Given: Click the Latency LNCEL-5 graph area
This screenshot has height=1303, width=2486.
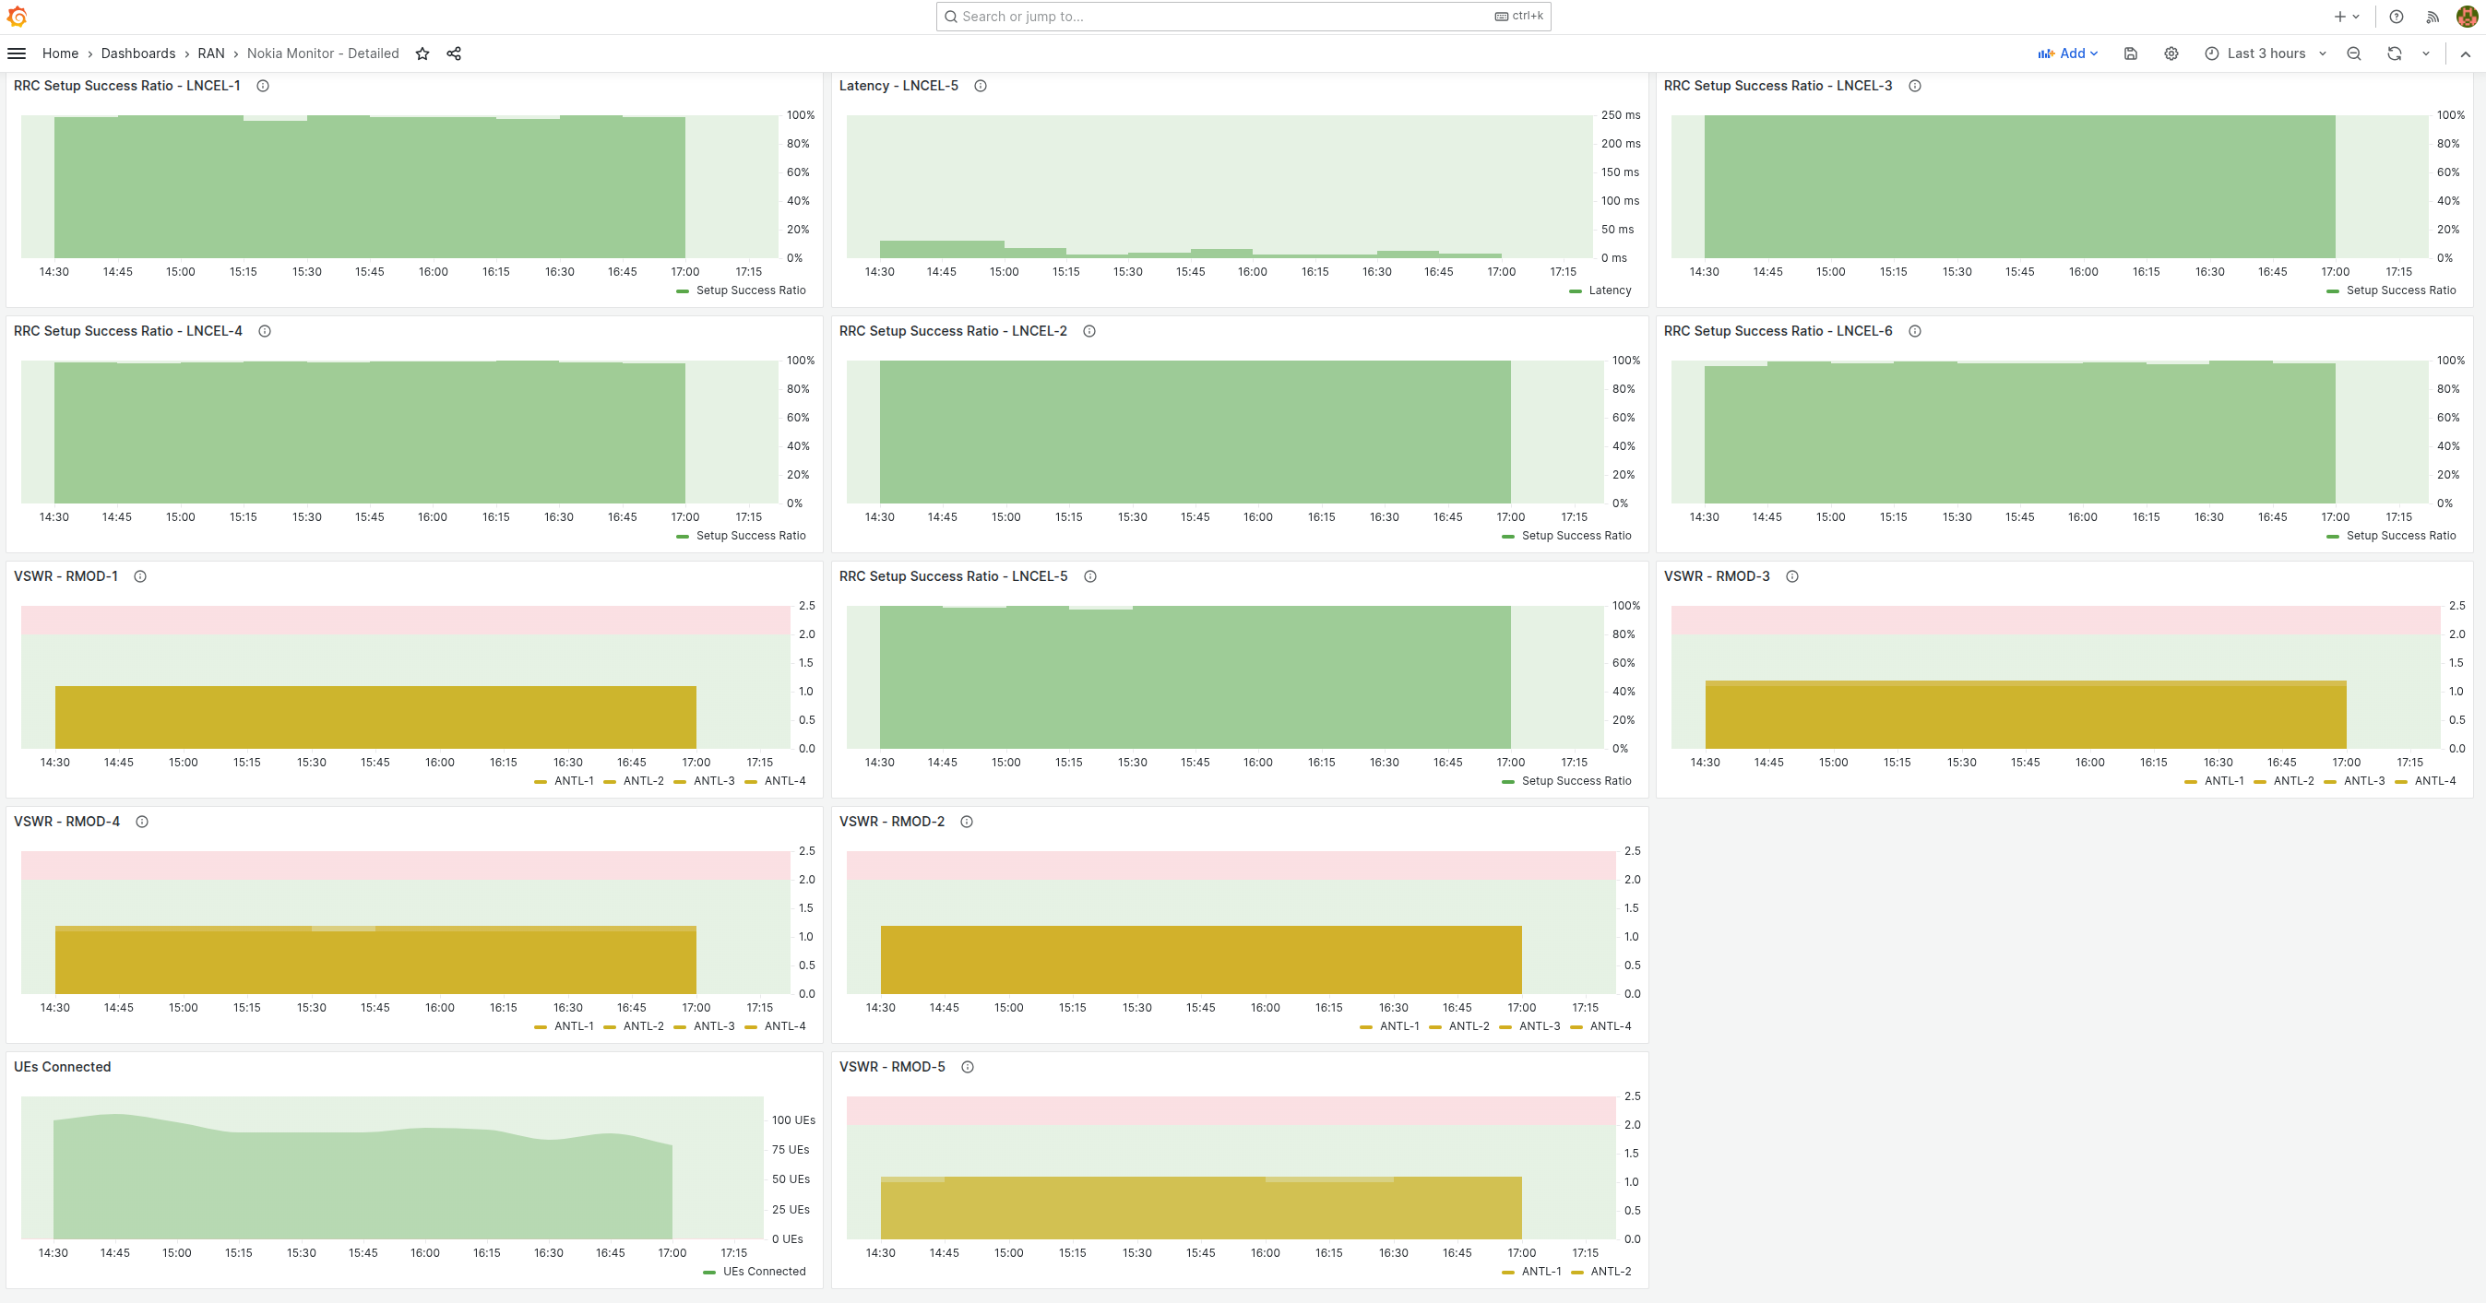Looking at the screenshot, I should click(1219, 186).
